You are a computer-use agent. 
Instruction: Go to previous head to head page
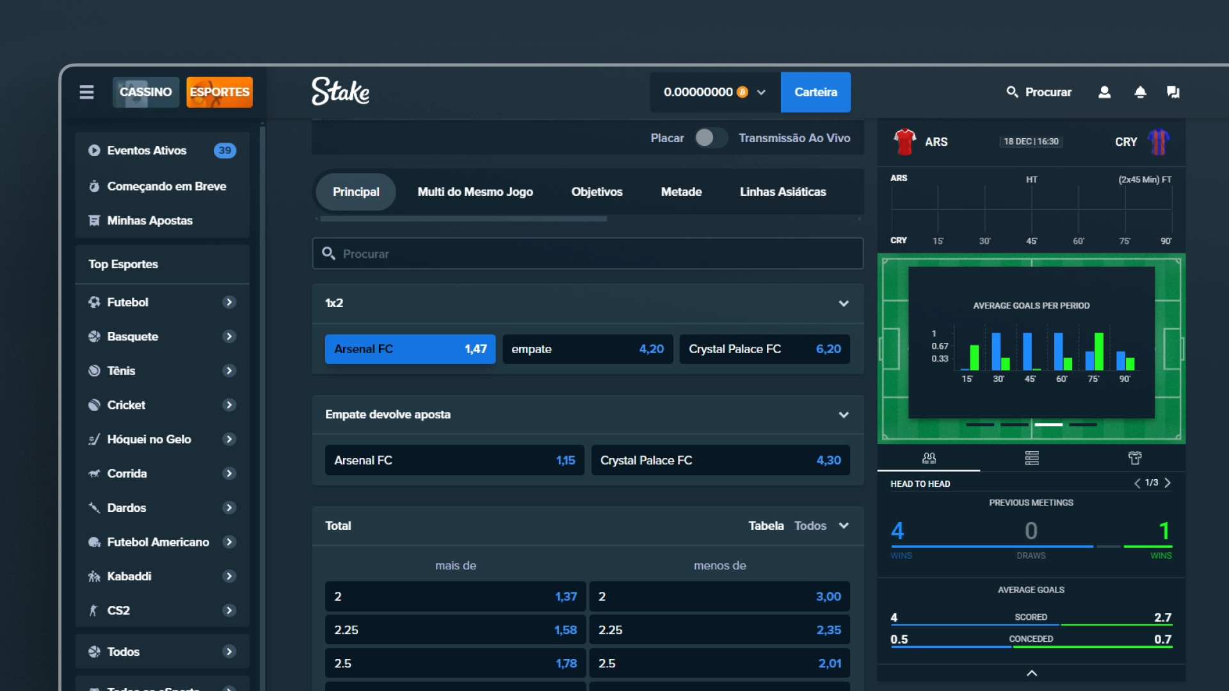(1137, 483)
